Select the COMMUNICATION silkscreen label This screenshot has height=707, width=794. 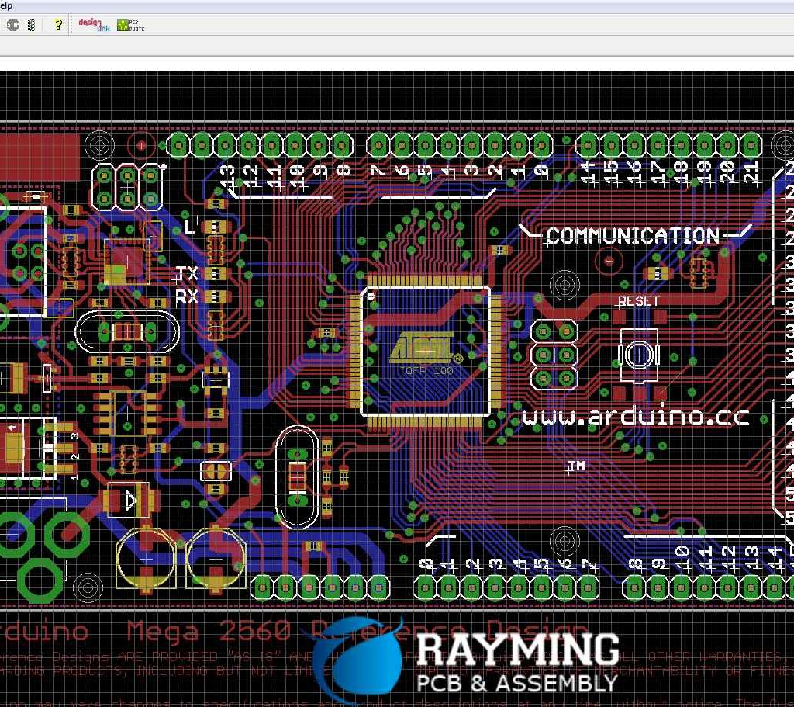coord(633,236)
